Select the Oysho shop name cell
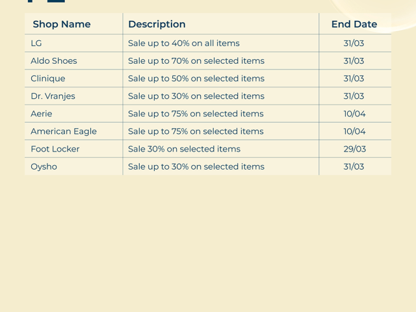The image size is (416, 312). (x=44, y=166)
